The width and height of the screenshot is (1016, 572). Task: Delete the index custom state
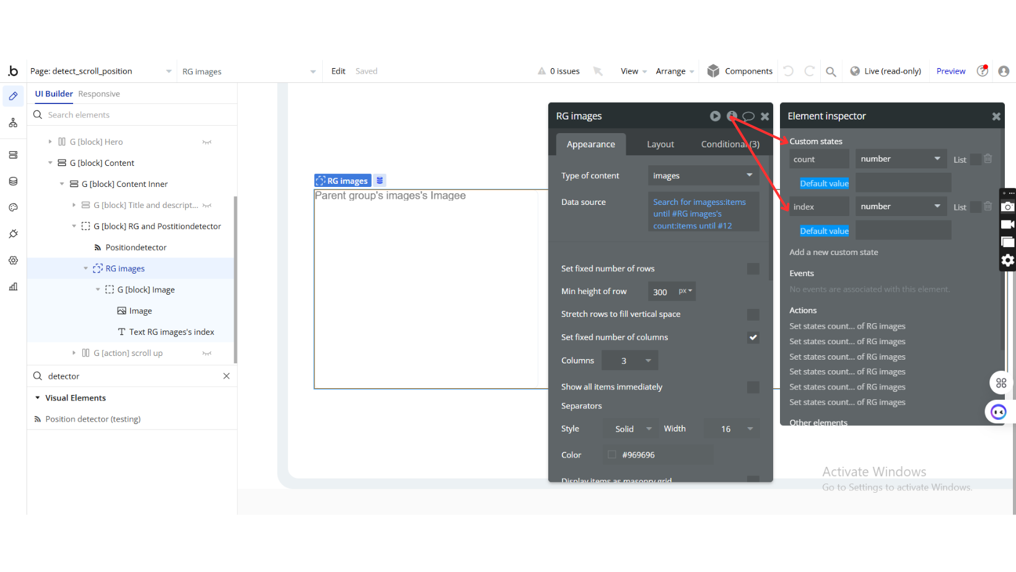[x=988, y=207]
